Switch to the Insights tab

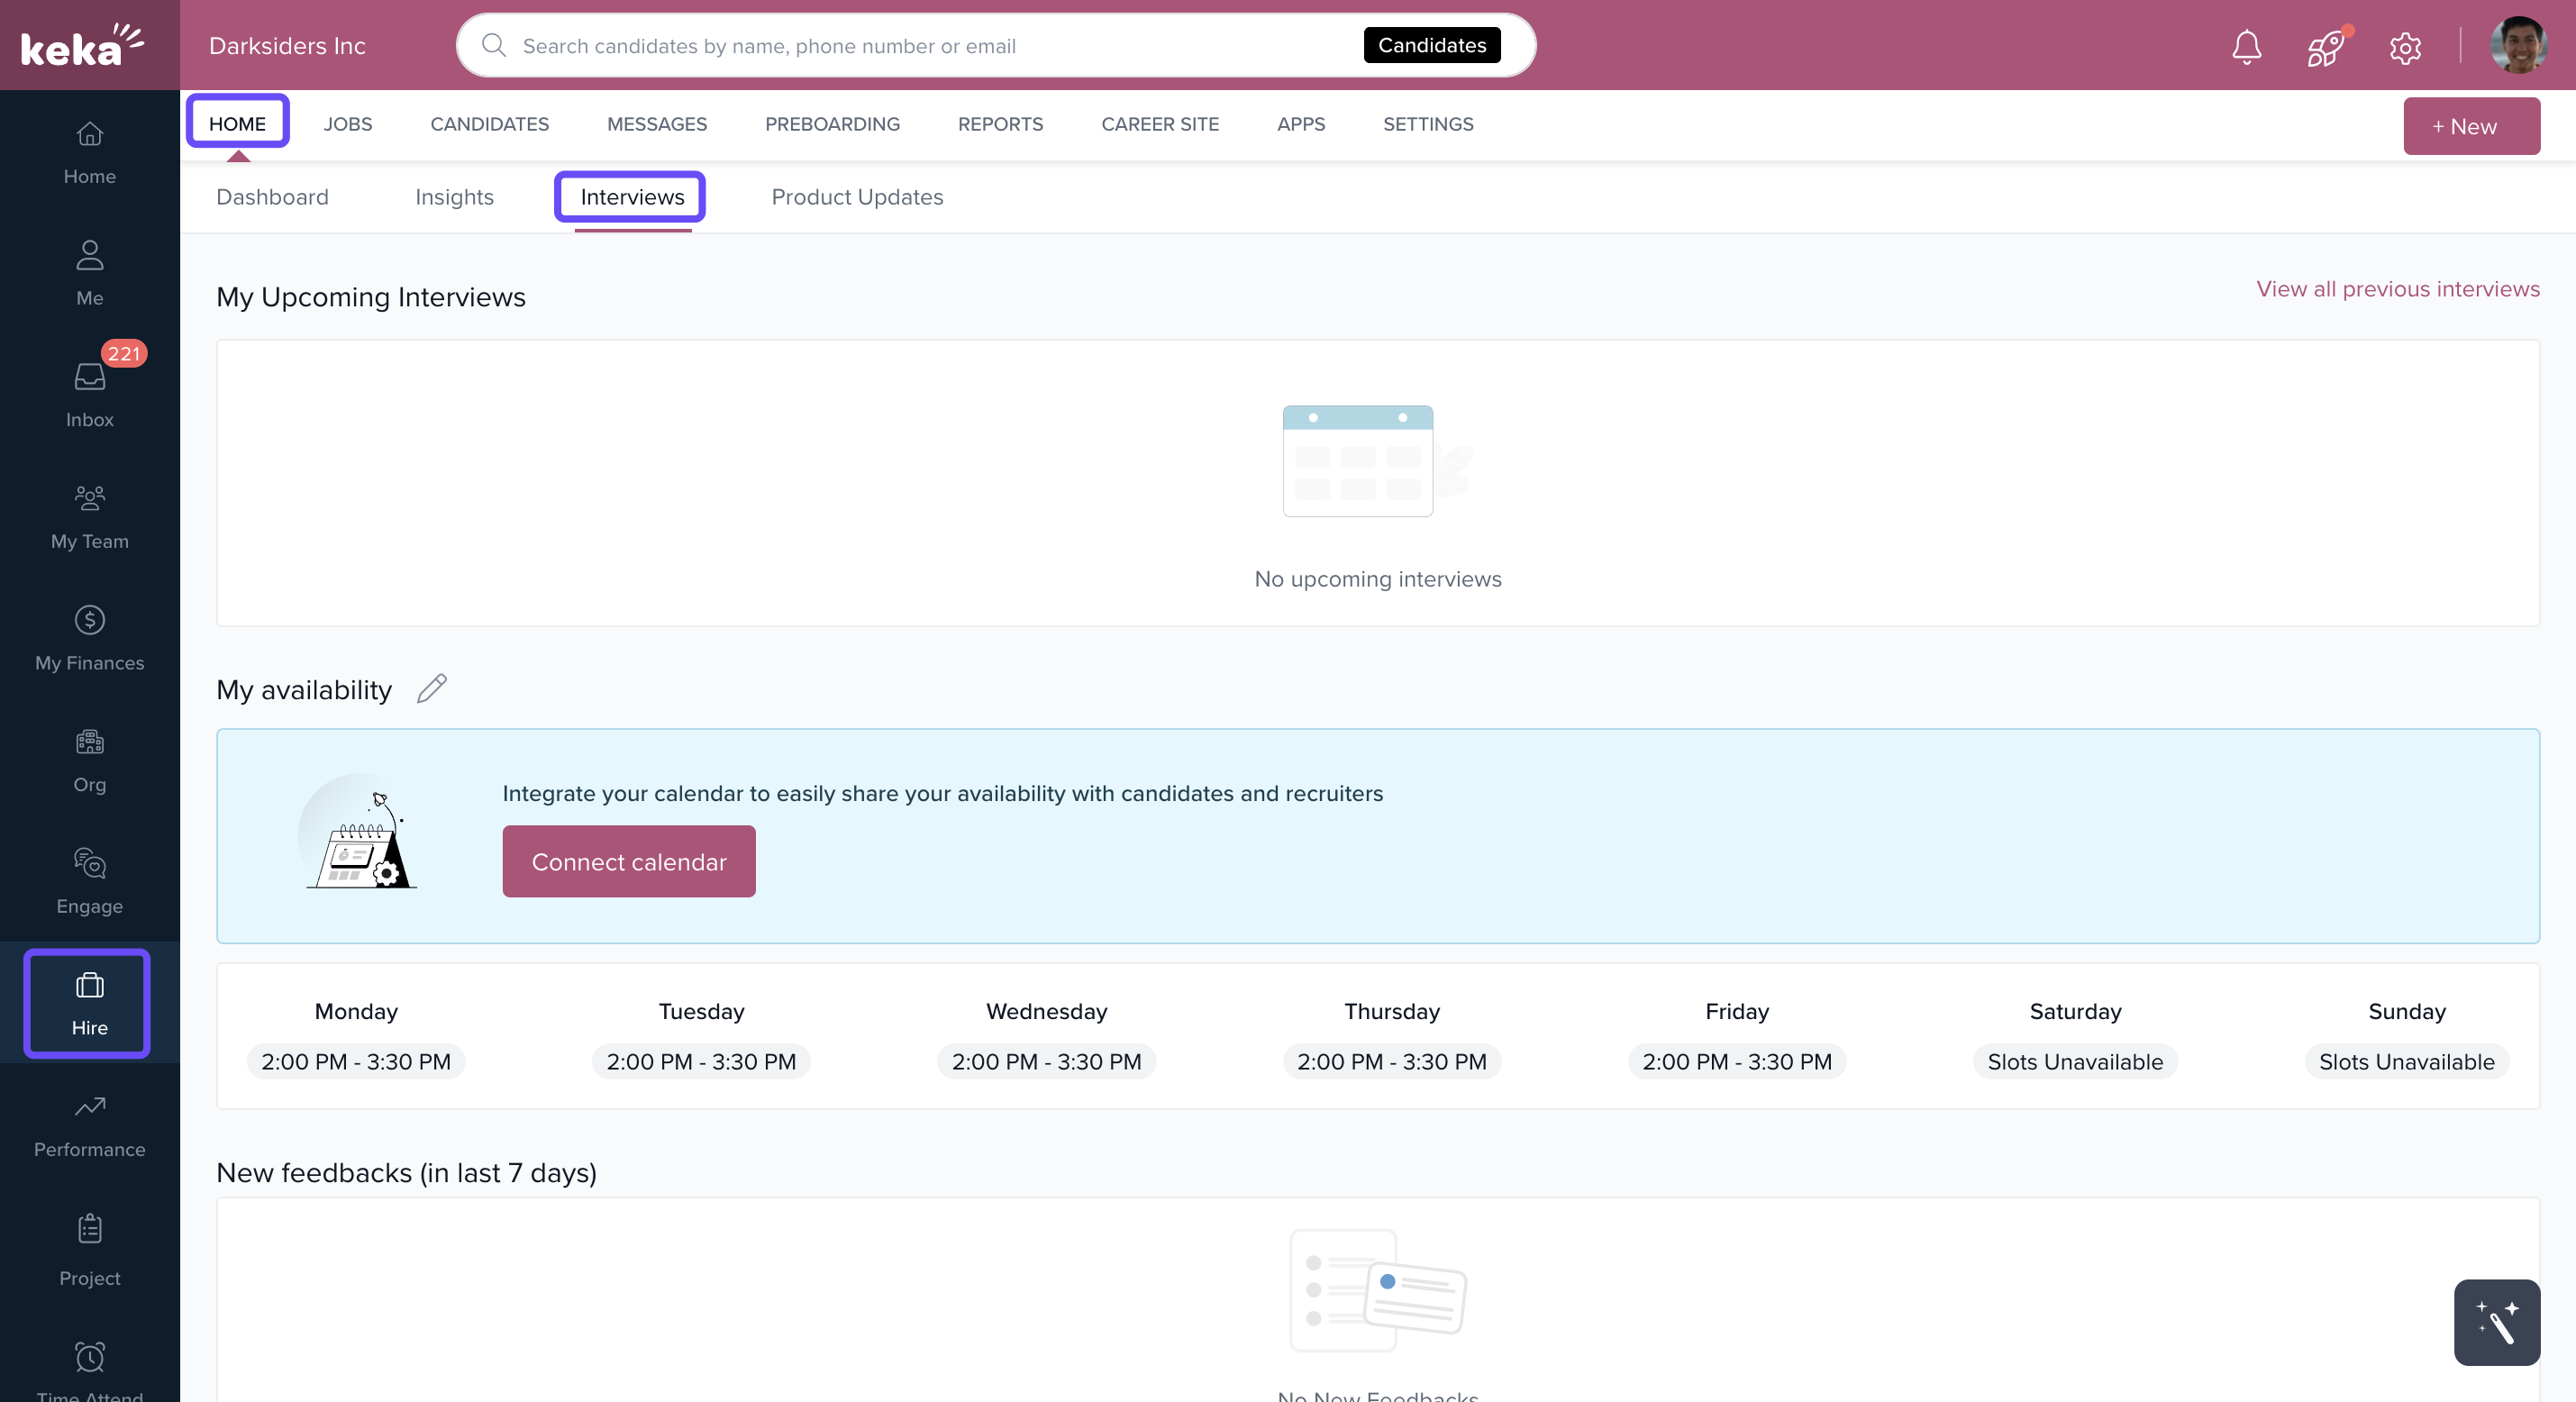click(454, 197)
